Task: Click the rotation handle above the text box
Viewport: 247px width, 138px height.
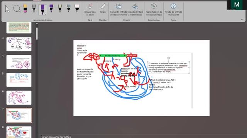Action: [x=169, y=58]
